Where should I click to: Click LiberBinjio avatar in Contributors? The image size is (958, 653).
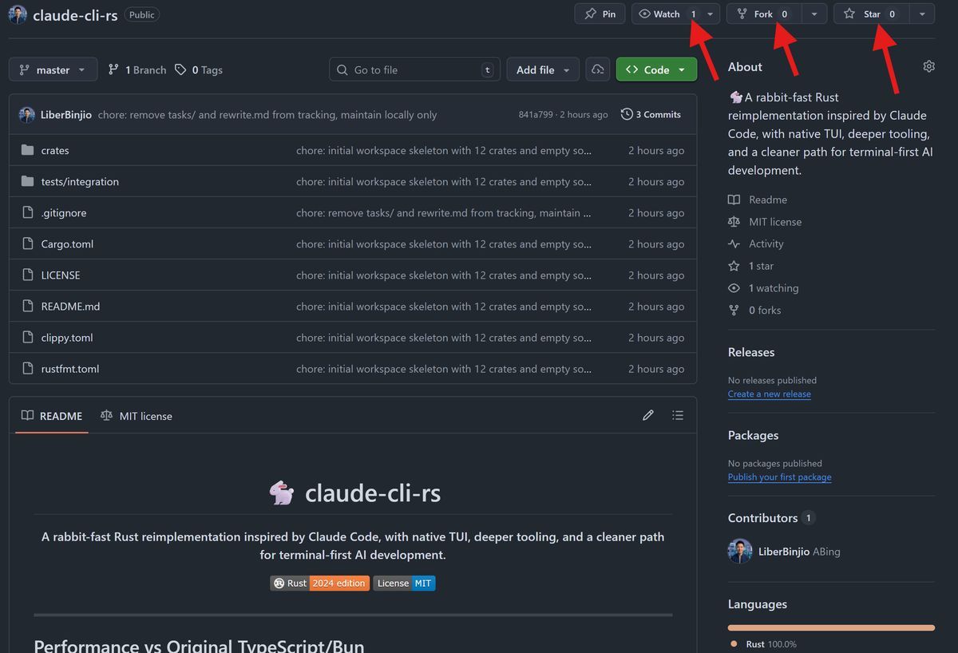pyautogui.click(x=740, y=552)
